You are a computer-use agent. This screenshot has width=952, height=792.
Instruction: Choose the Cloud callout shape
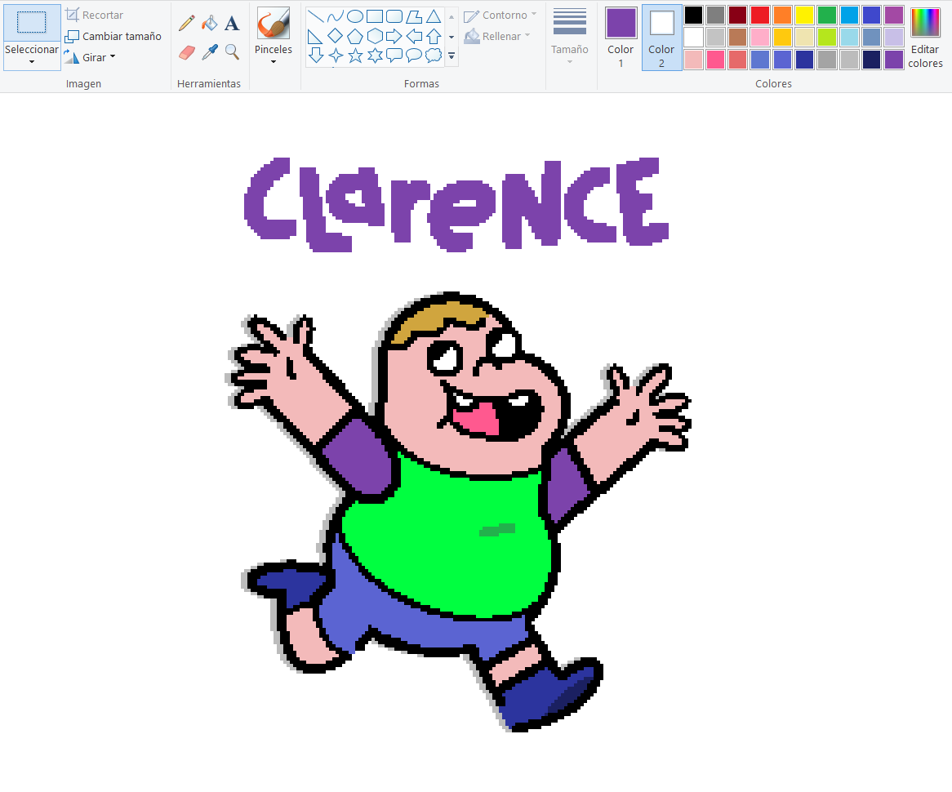coord(434,56)
